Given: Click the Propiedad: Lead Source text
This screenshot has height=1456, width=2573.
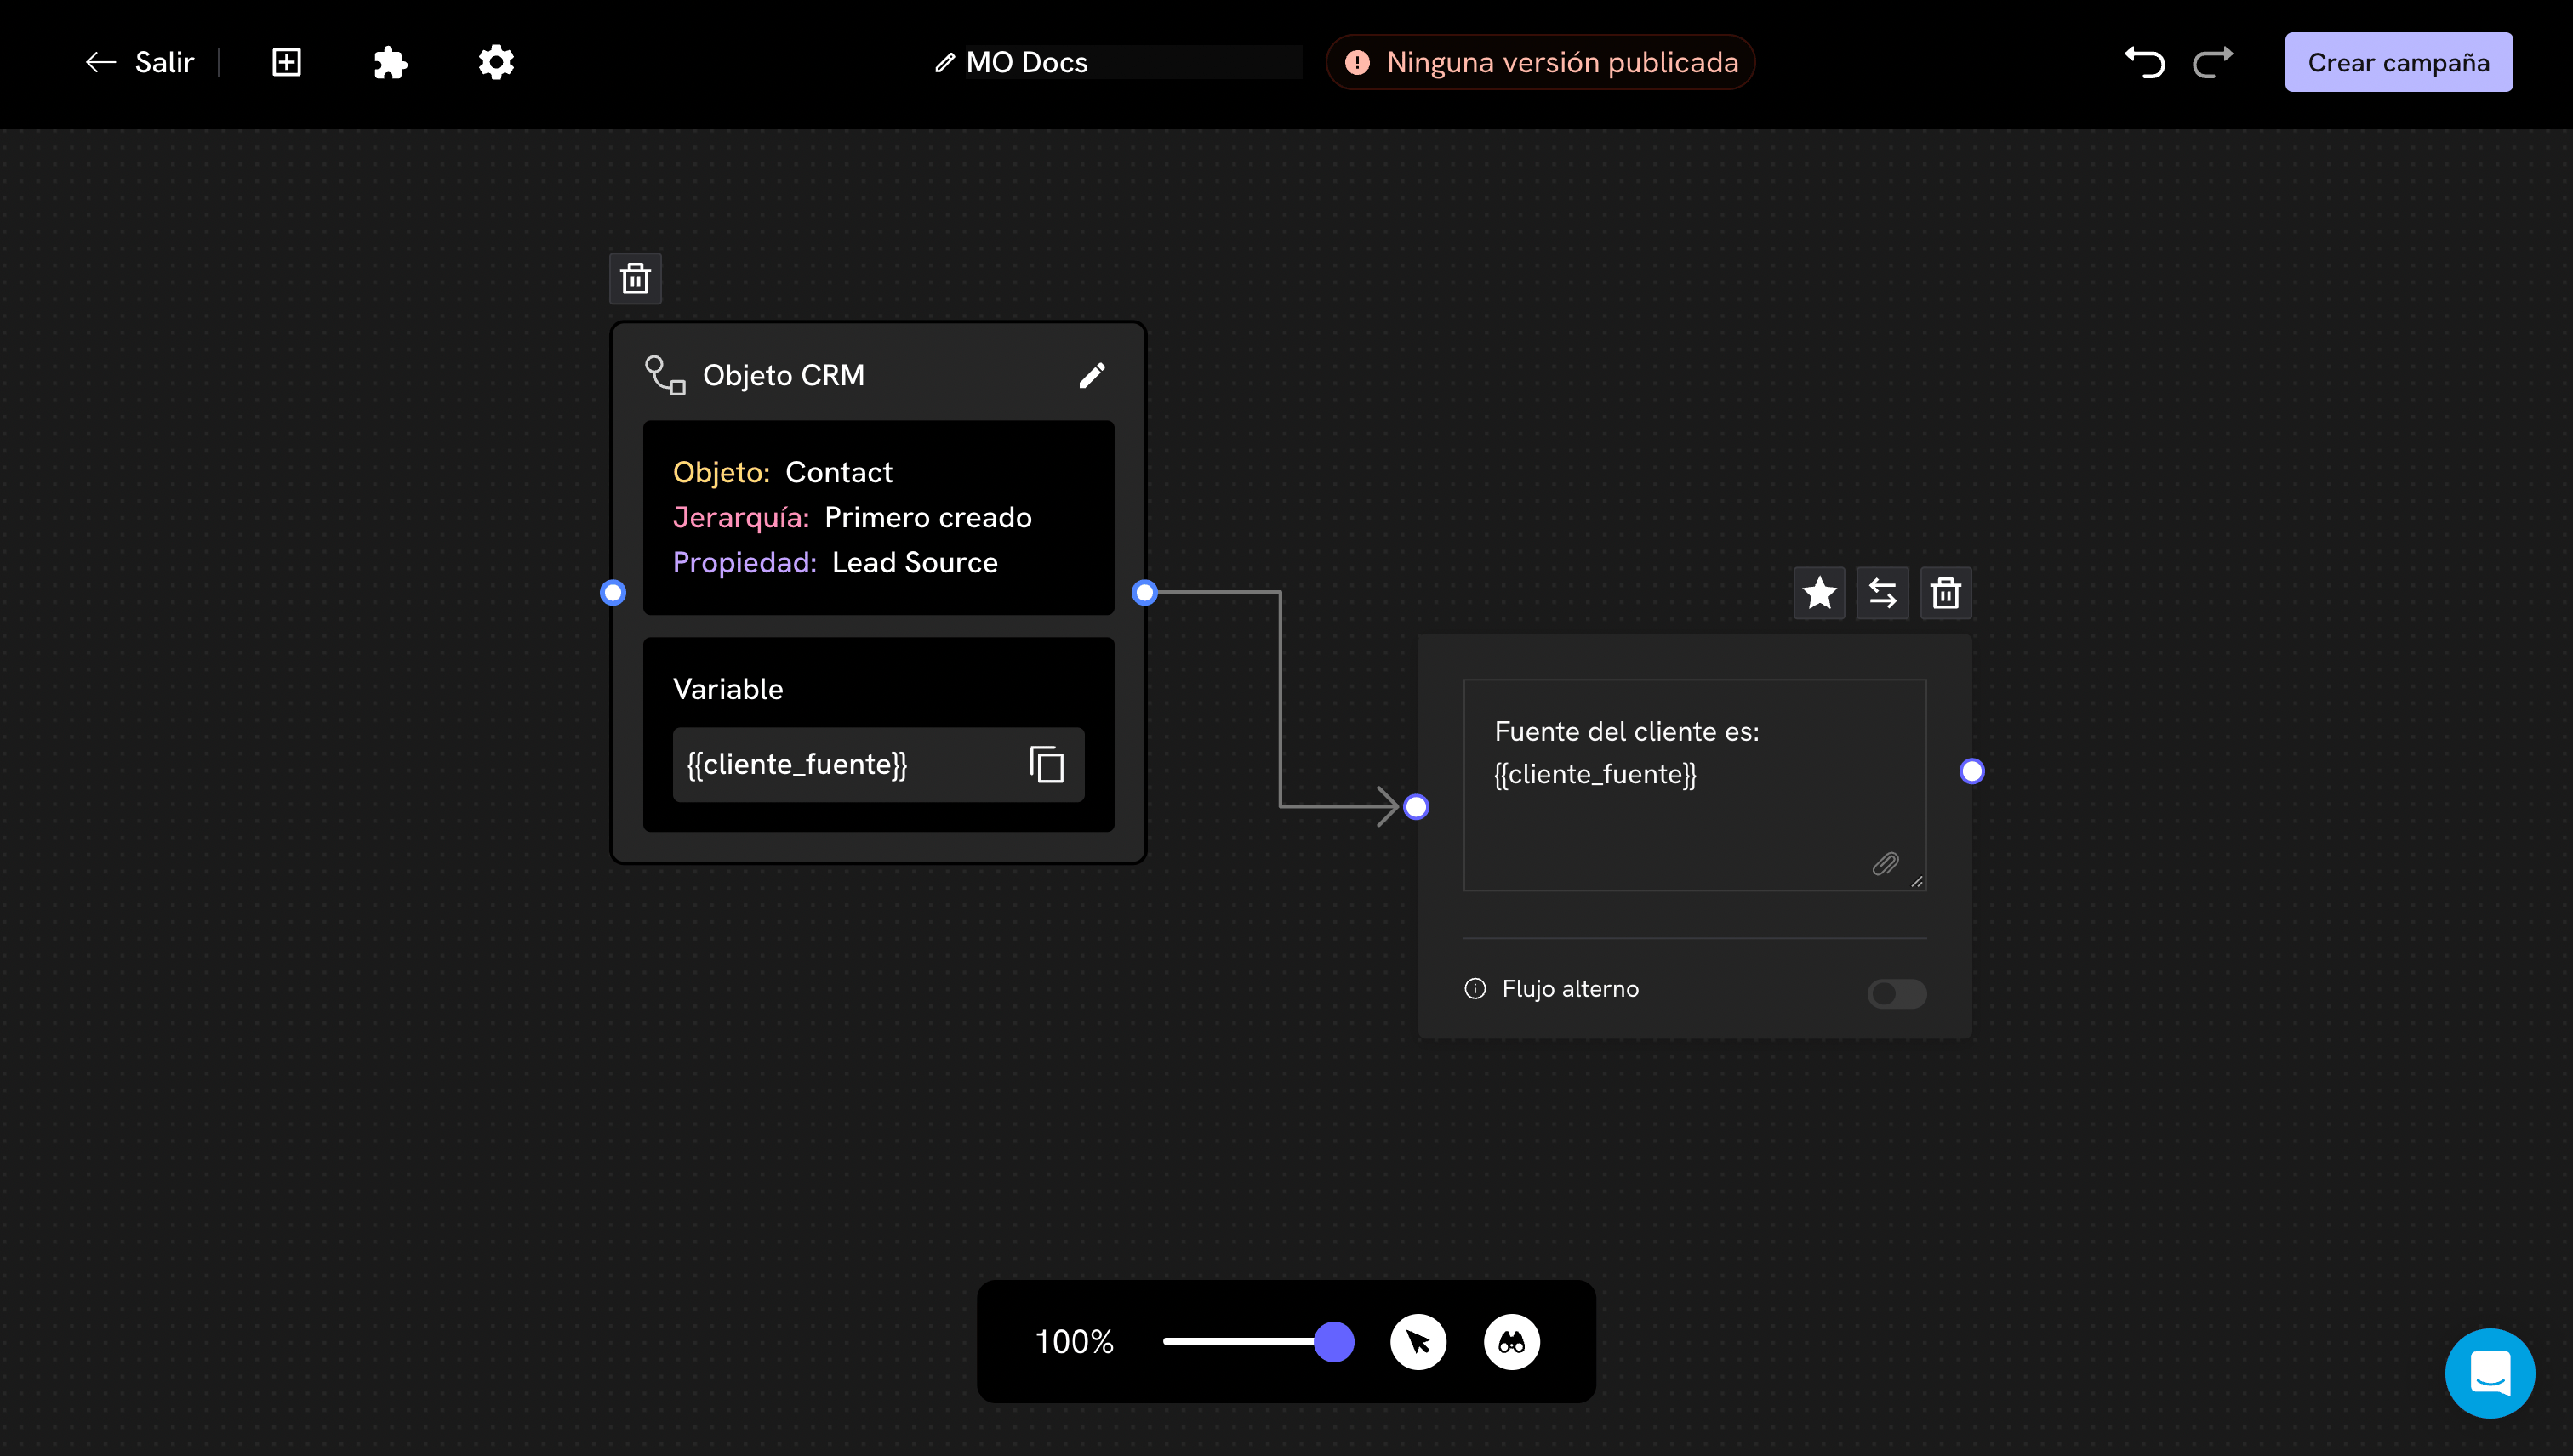Looking at the screenshot, I should 836,562.
